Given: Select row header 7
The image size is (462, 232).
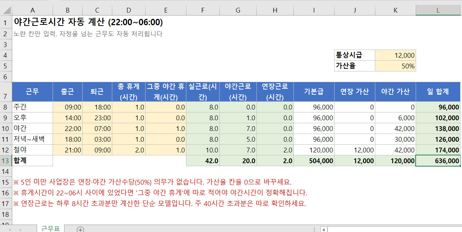Looking at the screenshot, I should pyautogui.click(x=6, y=92).
